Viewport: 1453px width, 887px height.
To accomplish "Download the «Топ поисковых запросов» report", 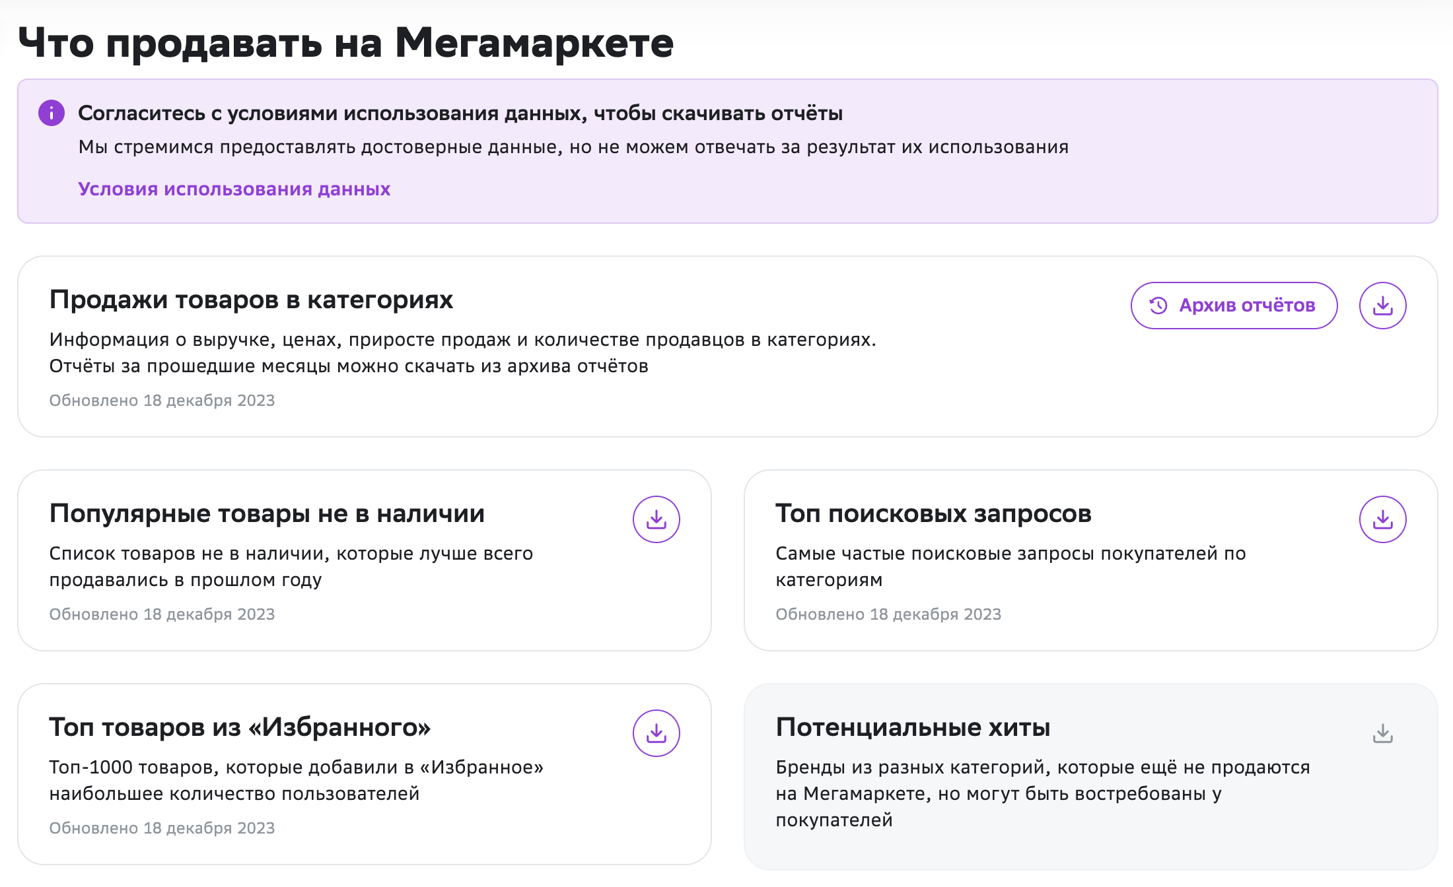I will (1382, 519).
